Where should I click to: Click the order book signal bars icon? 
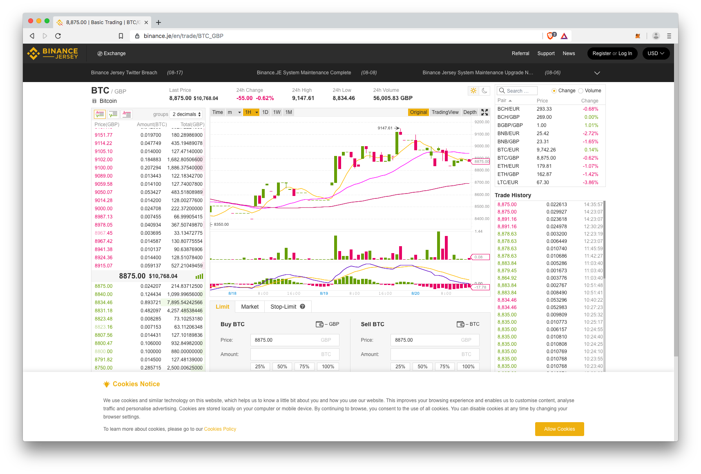(199, 276)
